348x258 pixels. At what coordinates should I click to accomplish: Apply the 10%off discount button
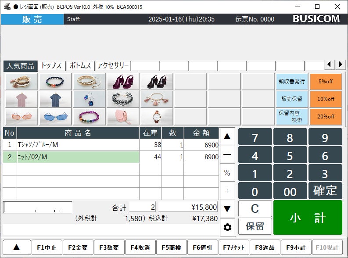pos(326,99)
